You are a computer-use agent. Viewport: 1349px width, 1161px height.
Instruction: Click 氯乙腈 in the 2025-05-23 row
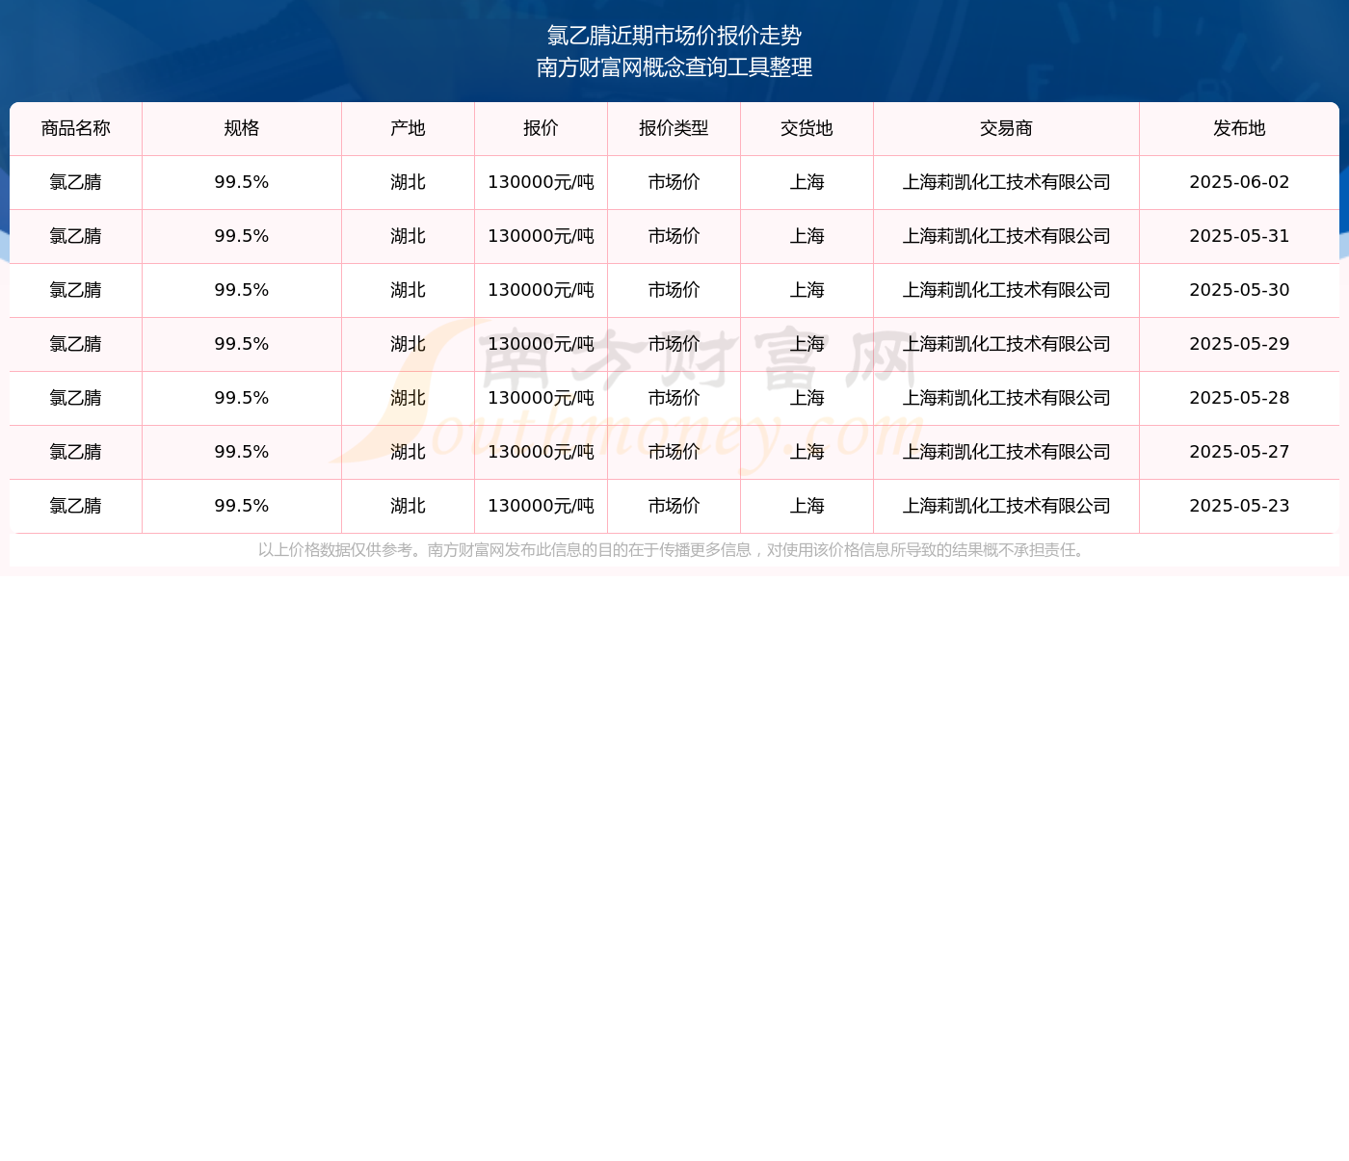point(76,506)
